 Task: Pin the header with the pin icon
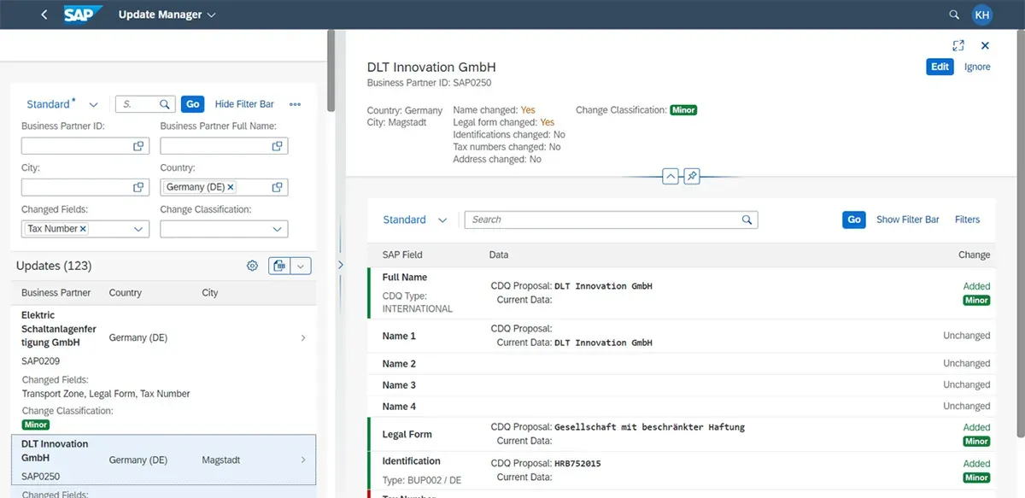tap(693, 176)
